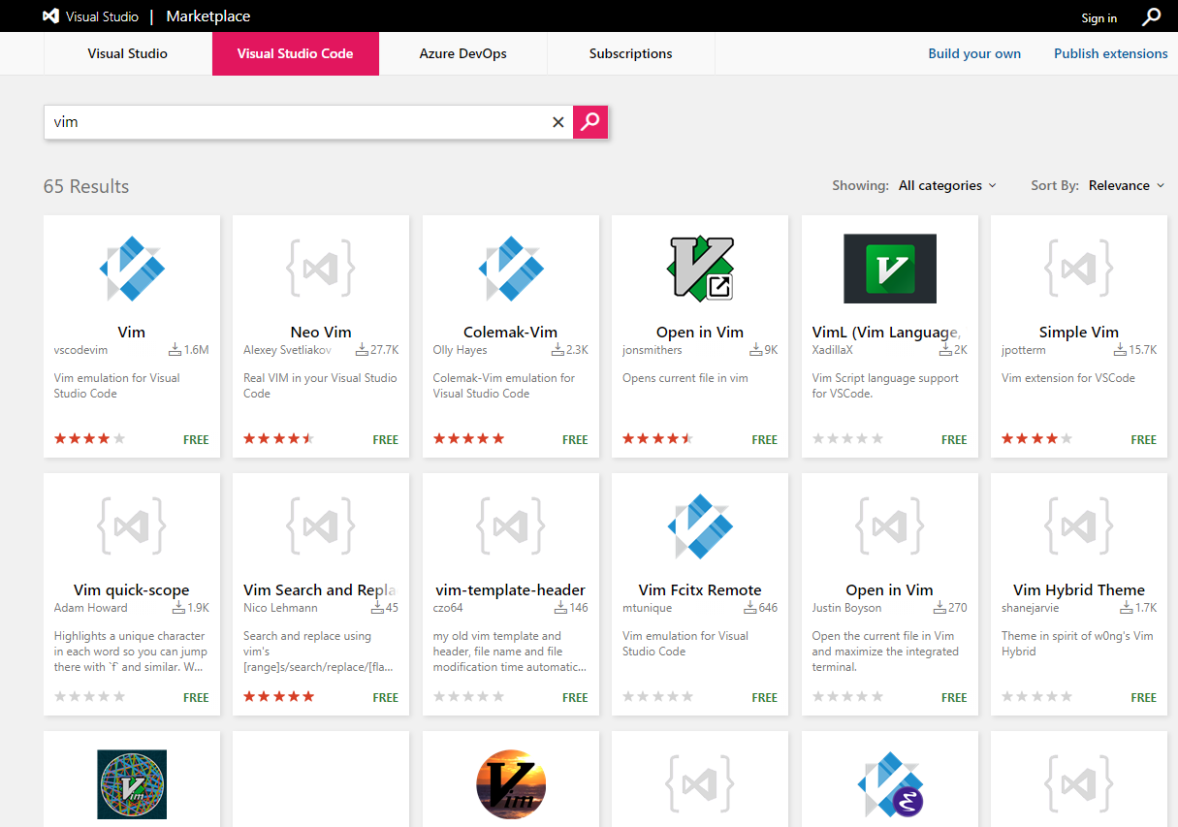The width and height of the screenshot is (1178, 827).
Task: Click publisher name Nico Lehmann
Action: (x=282, y=608)
